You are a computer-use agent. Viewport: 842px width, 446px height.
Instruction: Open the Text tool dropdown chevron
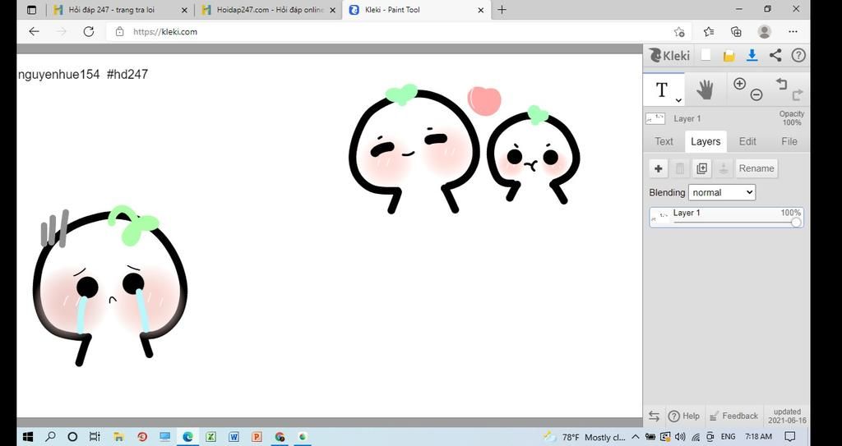pyautogui.click(x=678, y=100)
